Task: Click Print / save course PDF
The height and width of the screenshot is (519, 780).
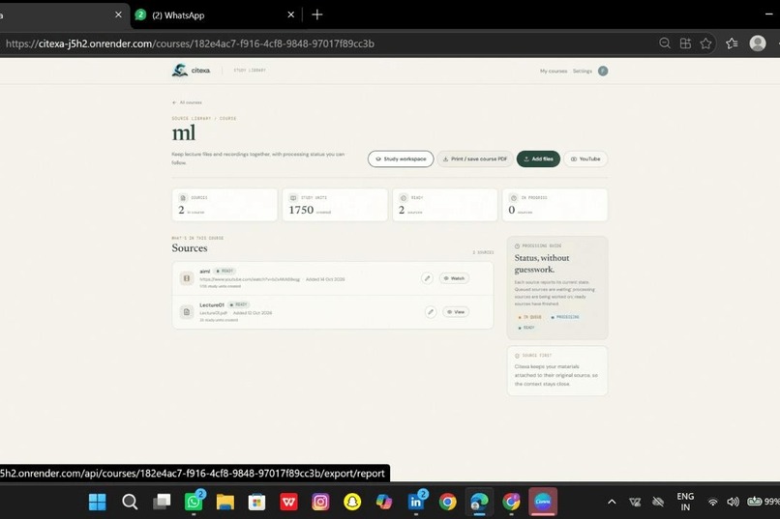Action: [475, 159]
